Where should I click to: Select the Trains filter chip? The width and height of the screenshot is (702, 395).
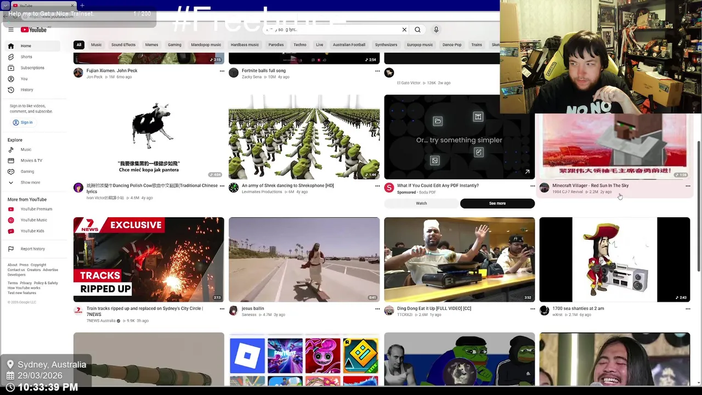click(x=477, y=45)
